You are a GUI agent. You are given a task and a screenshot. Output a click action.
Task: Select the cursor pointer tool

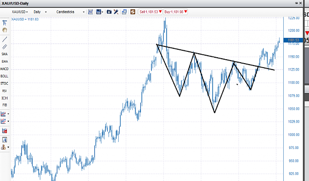[x=4, y=23]
